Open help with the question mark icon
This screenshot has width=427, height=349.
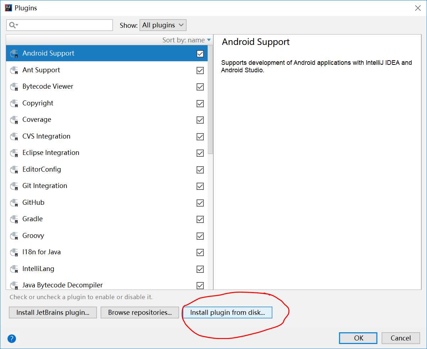12,338
